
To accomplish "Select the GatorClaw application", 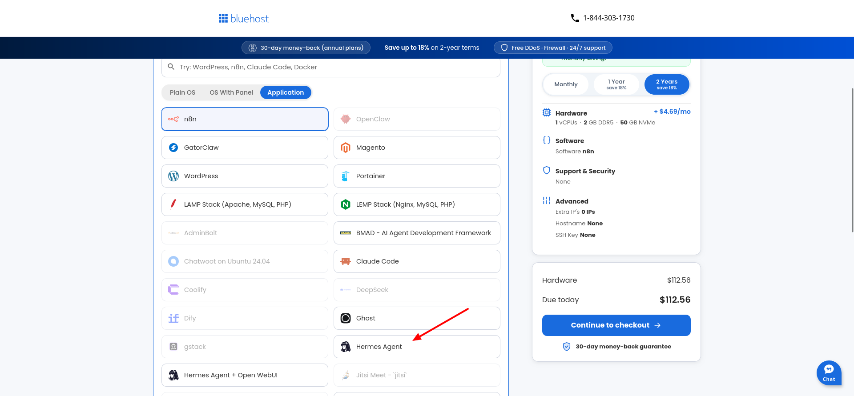I will (245, 148).
